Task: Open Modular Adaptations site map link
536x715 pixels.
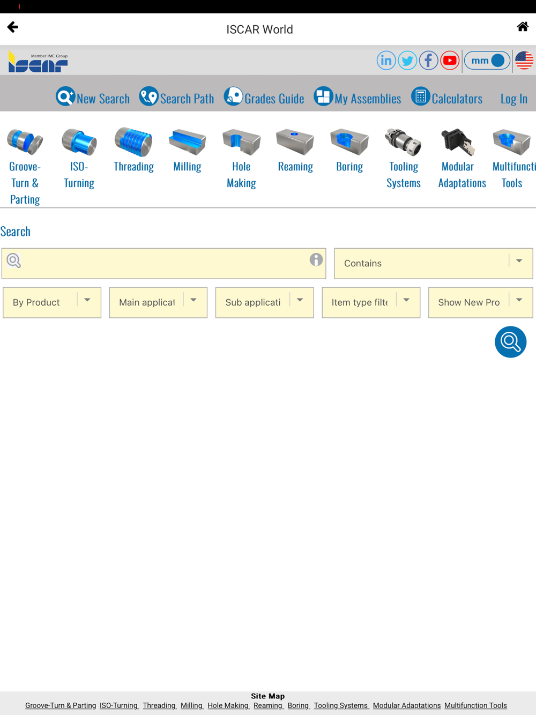Action: point(407,705)
